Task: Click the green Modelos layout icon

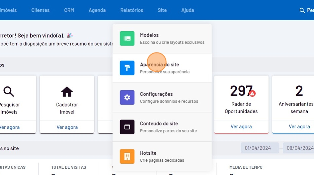Action: [x=127, y=39]
